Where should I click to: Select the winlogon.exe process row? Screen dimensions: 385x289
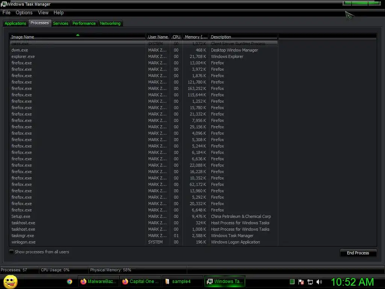[144, 242]
